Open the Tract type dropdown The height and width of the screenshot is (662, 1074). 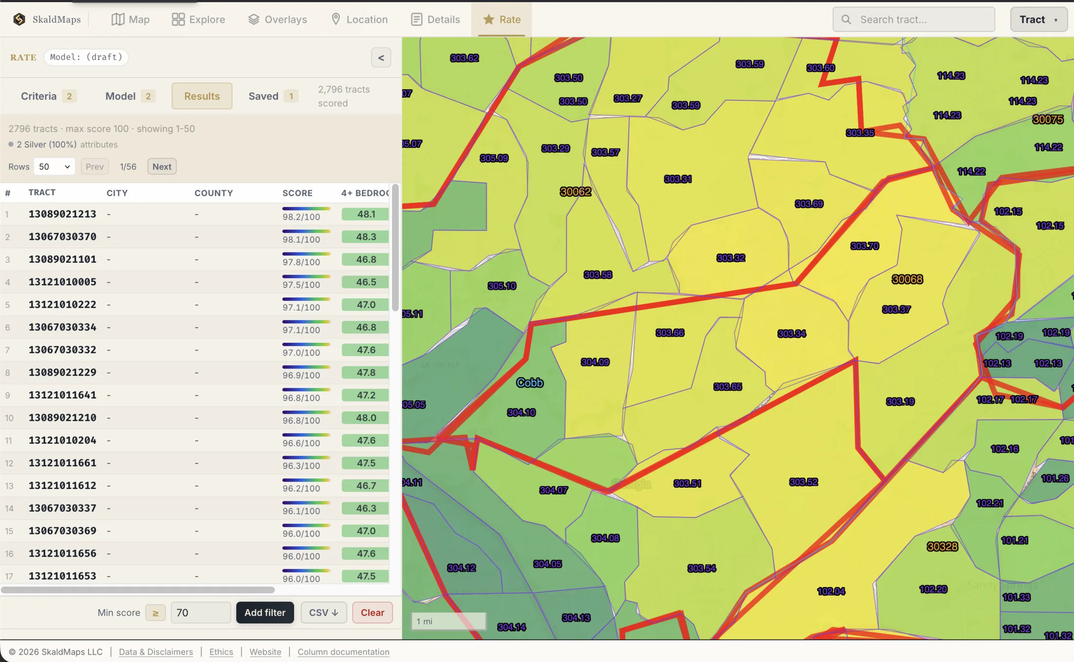(1039, 20)
